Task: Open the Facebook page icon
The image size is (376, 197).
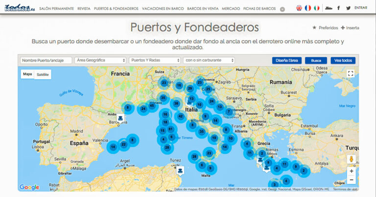Action: tap(339, 8)
